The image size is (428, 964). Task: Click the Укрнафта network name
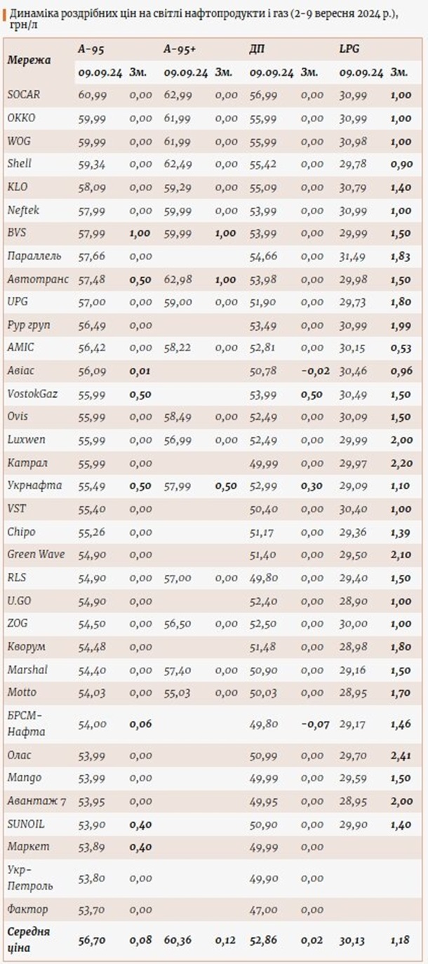(34, 485)
